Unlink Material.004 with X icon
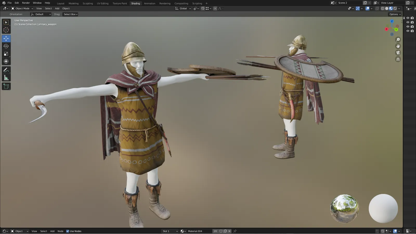Image resolution: width=416 pixels, height=234 pixels. (229, 231)
